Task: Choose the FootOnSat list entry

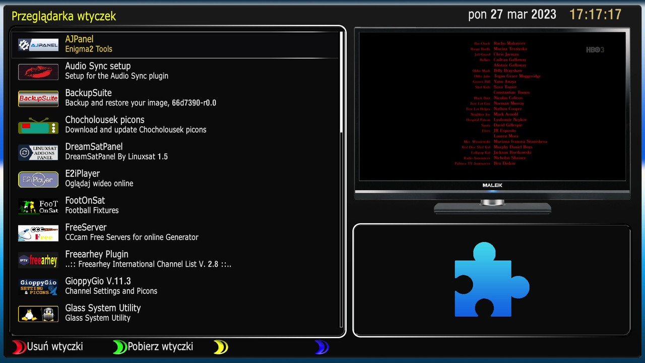Action: 175,206
